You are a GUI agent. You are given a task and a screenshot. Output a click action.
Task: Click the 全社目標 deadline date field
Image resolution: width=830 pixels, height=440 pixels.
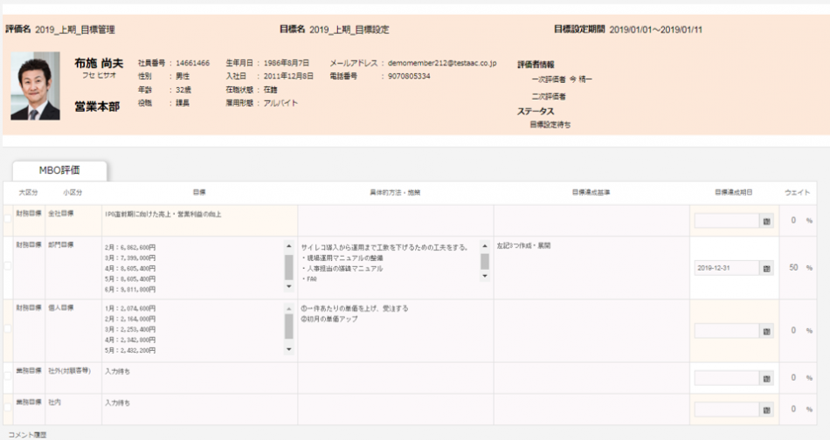(x=726, y=221)
